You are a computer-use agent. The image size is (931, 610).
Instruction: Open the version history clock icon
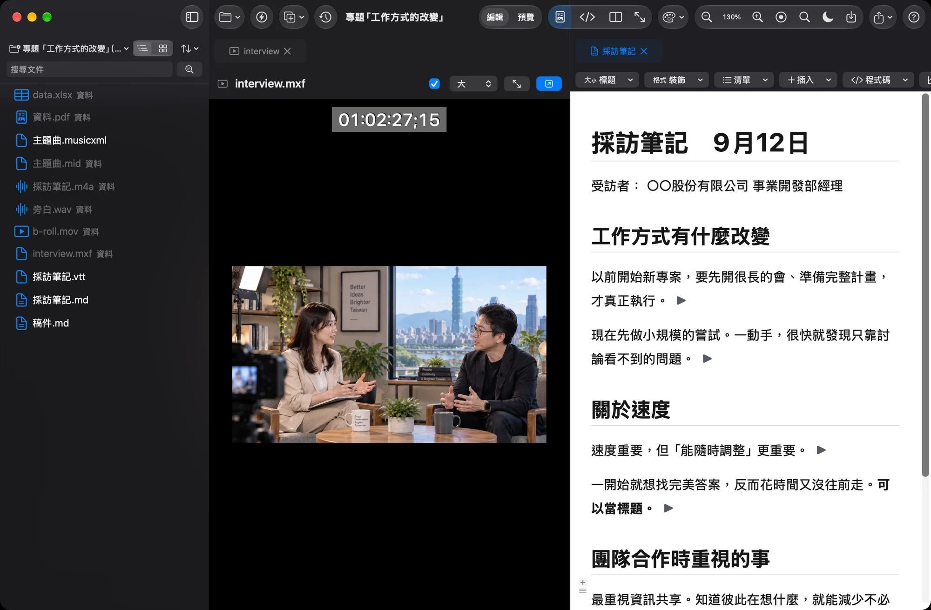coord(325,17)
